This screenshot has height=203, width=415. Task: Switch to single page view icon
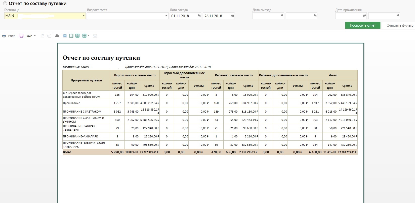pos(65,36)
